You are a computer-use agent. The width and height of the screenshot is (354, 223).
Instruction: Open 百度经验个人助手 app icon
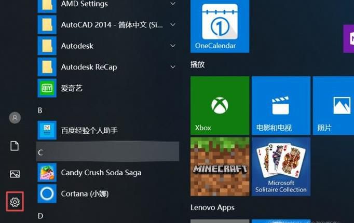pyautogui.click(x=47, y=130)
